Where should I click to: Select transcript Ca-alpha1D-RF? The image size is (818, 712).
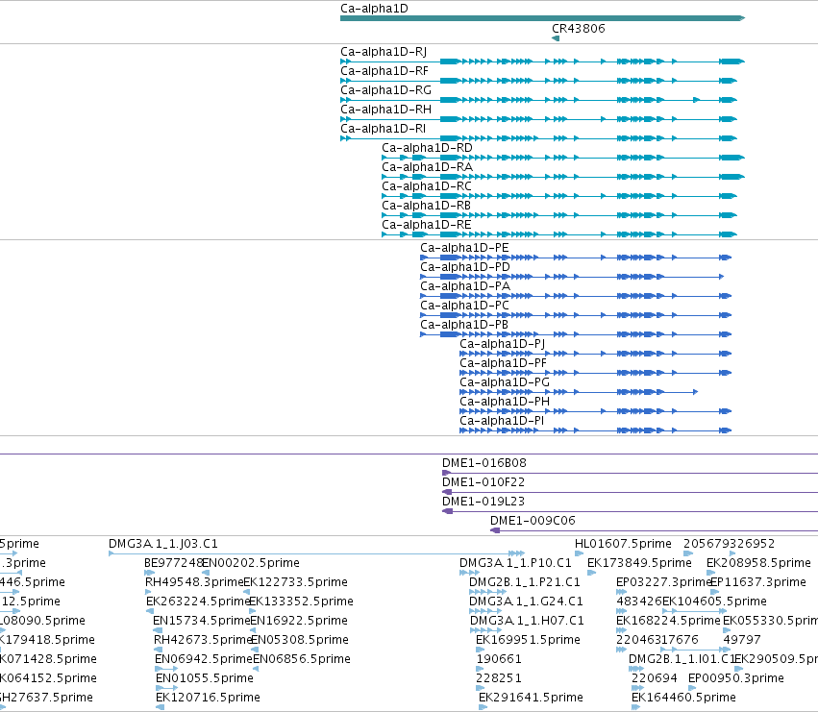[x=539, y=81]
